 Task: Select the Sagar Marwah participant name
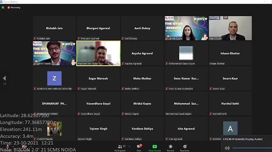(98, 79)
